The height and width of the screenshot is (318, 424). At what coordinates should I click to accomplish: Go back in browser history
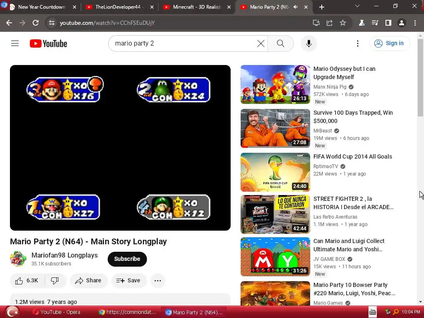(x=9, y=23)
